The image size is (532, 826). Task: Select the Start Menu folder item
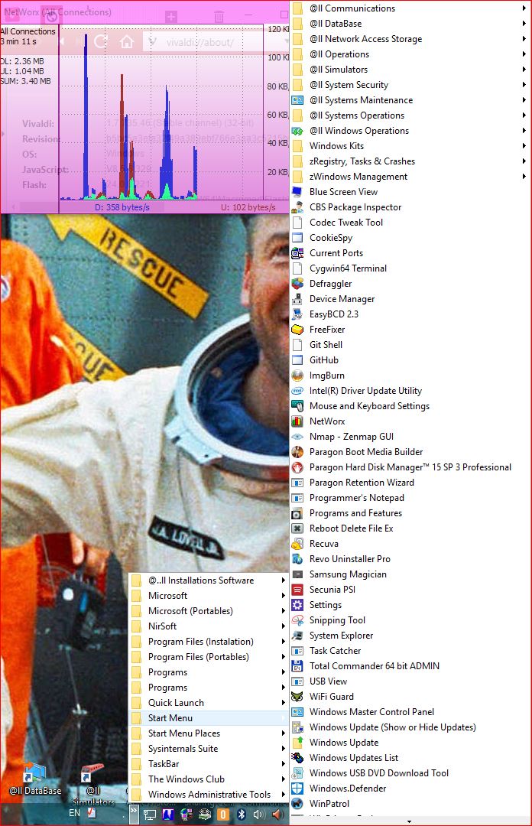click(170, 718)
